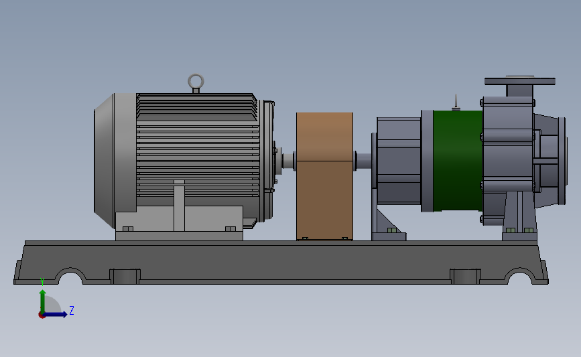
Task: Select the top discharge flange of the pump
Action: tap(520, 82)
